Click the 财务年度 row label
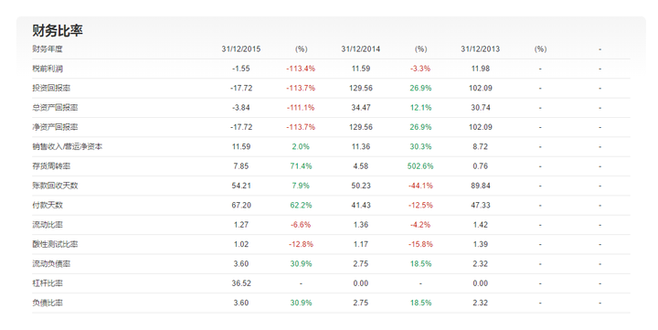This screenshot has width=658, height=330. pyautogui.click(x=48, y=49)
